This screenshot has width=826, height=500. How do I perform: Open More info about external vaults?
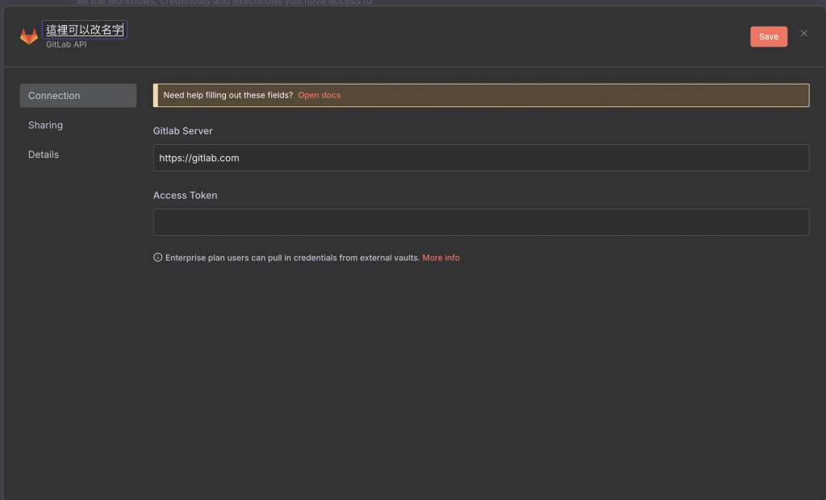pos(441,258)
